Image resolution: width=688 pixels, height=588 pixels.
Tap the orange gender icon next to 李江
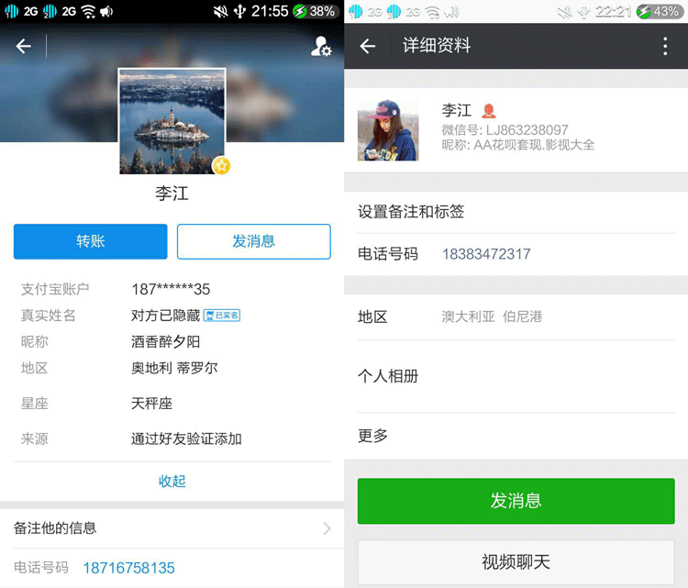[x=488, y=111]
